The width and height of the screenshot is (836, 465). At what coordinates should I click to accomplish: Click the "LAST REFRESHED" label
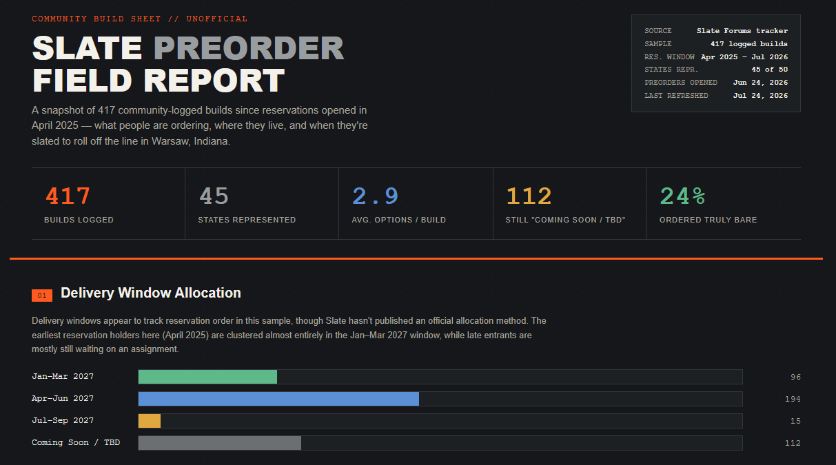point(676,96)
